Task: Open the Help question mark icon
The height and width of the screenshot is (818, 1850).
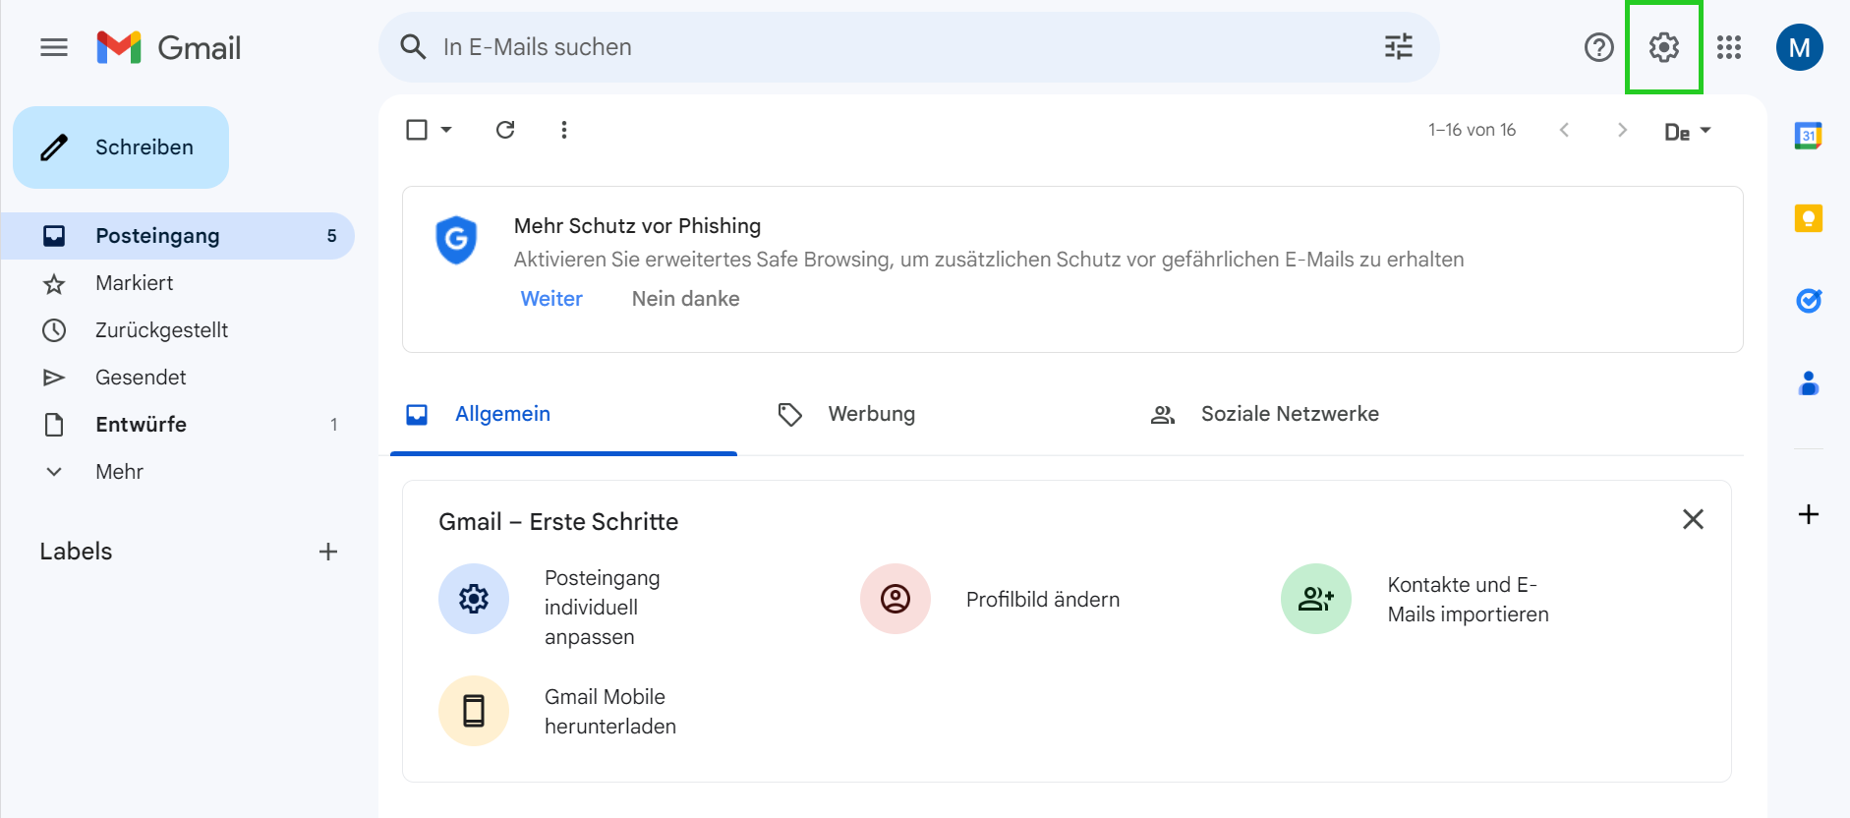Action: 1599,47
